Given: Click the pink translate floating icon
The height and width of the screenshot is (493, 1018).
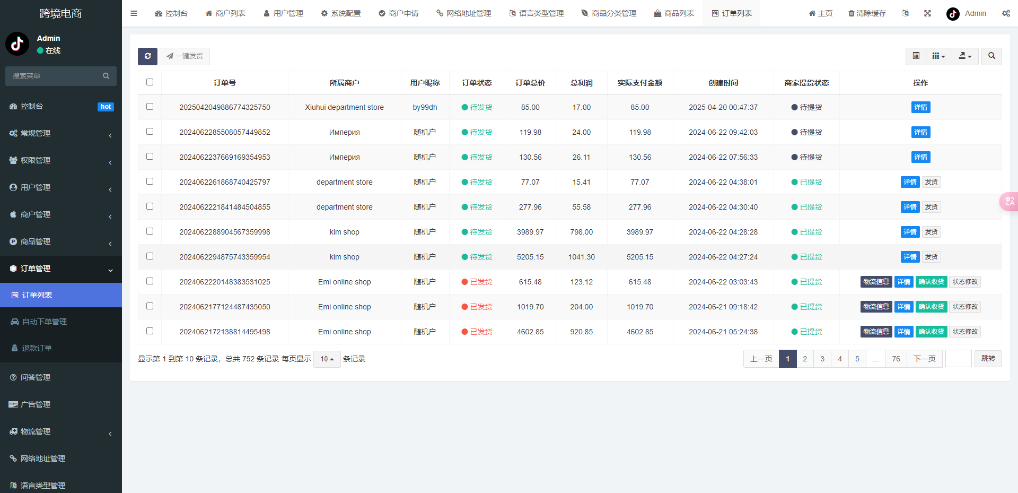Looking at the screenshot, I should 1009,202.
